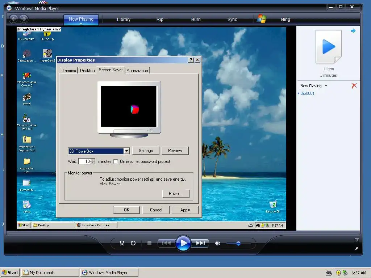
Task: Click the seek bar above playback controls
Action: [x=183, y=233]
